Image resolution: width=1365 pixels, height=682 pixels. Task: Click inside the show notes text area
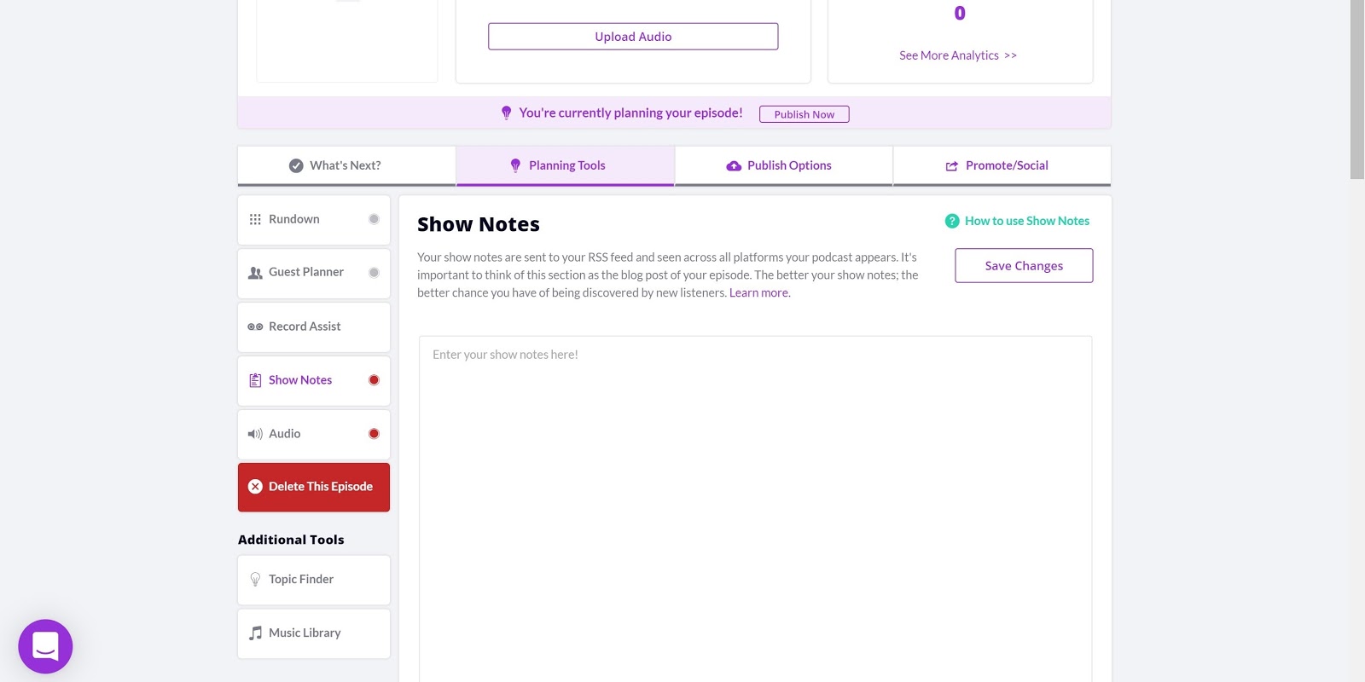(755, 508)
